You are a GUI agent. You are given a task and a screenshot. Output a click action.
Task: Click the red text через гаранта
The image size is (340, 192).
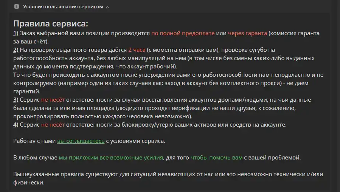tap(247, 33)
